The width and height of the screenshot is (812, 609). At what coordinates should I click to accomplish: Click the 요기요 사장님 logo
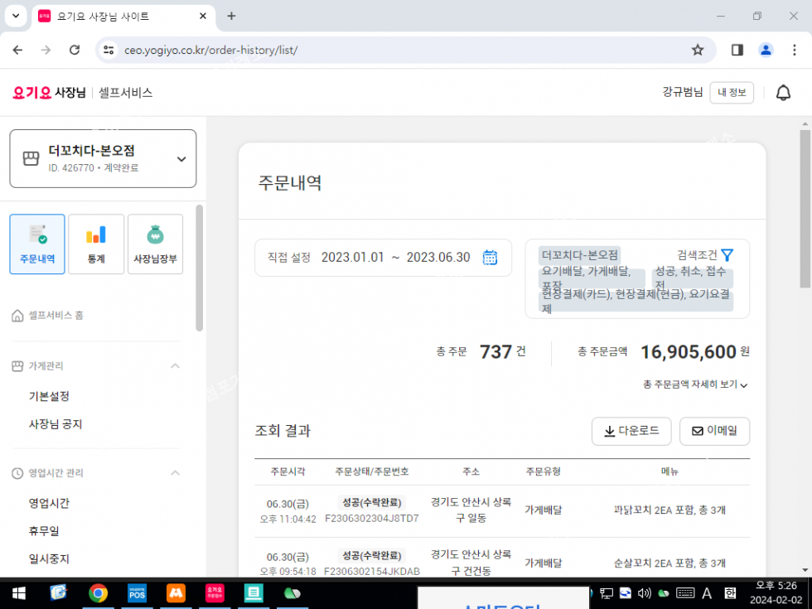tap(49, 93)
